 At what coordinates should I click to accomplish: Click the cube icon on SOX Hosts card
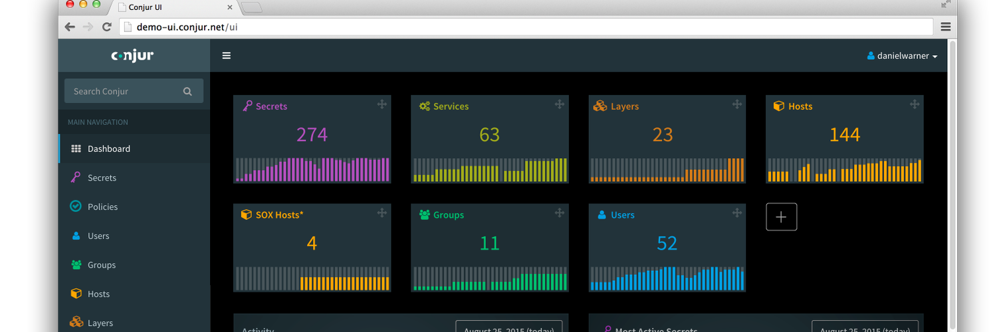tap(247, 215)
